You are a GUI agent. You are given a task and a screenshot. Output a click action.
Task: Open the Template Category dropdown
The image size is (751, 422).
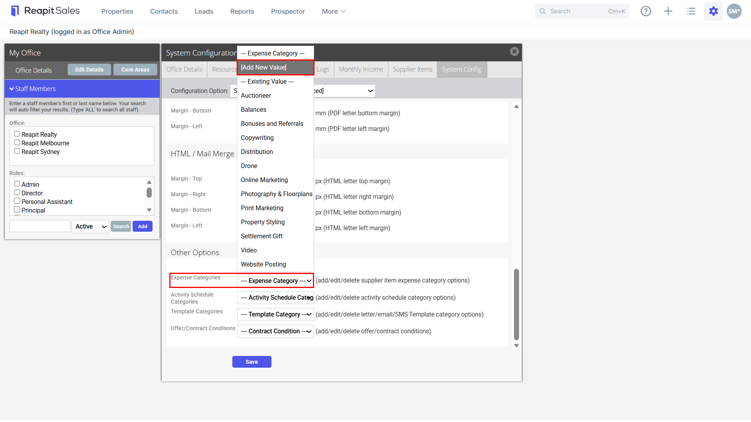pyautogui.click(x=275, y=315)
